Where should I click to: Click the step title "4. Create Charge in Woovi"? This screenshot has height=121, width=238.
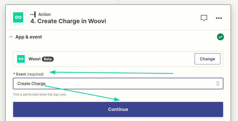point(68,21)
